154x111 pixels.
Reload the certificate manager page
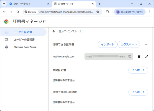coord(18,12)
